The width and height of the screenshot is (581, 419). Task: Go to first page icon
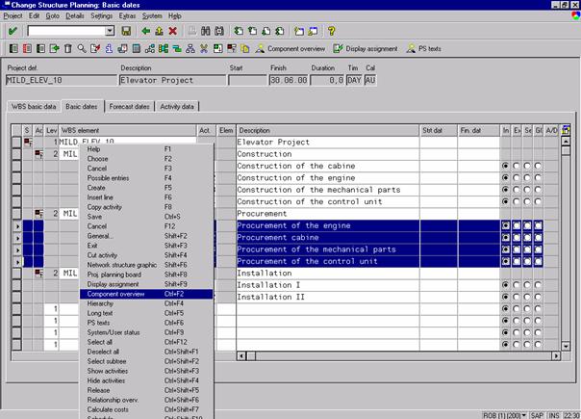point(239,31)
